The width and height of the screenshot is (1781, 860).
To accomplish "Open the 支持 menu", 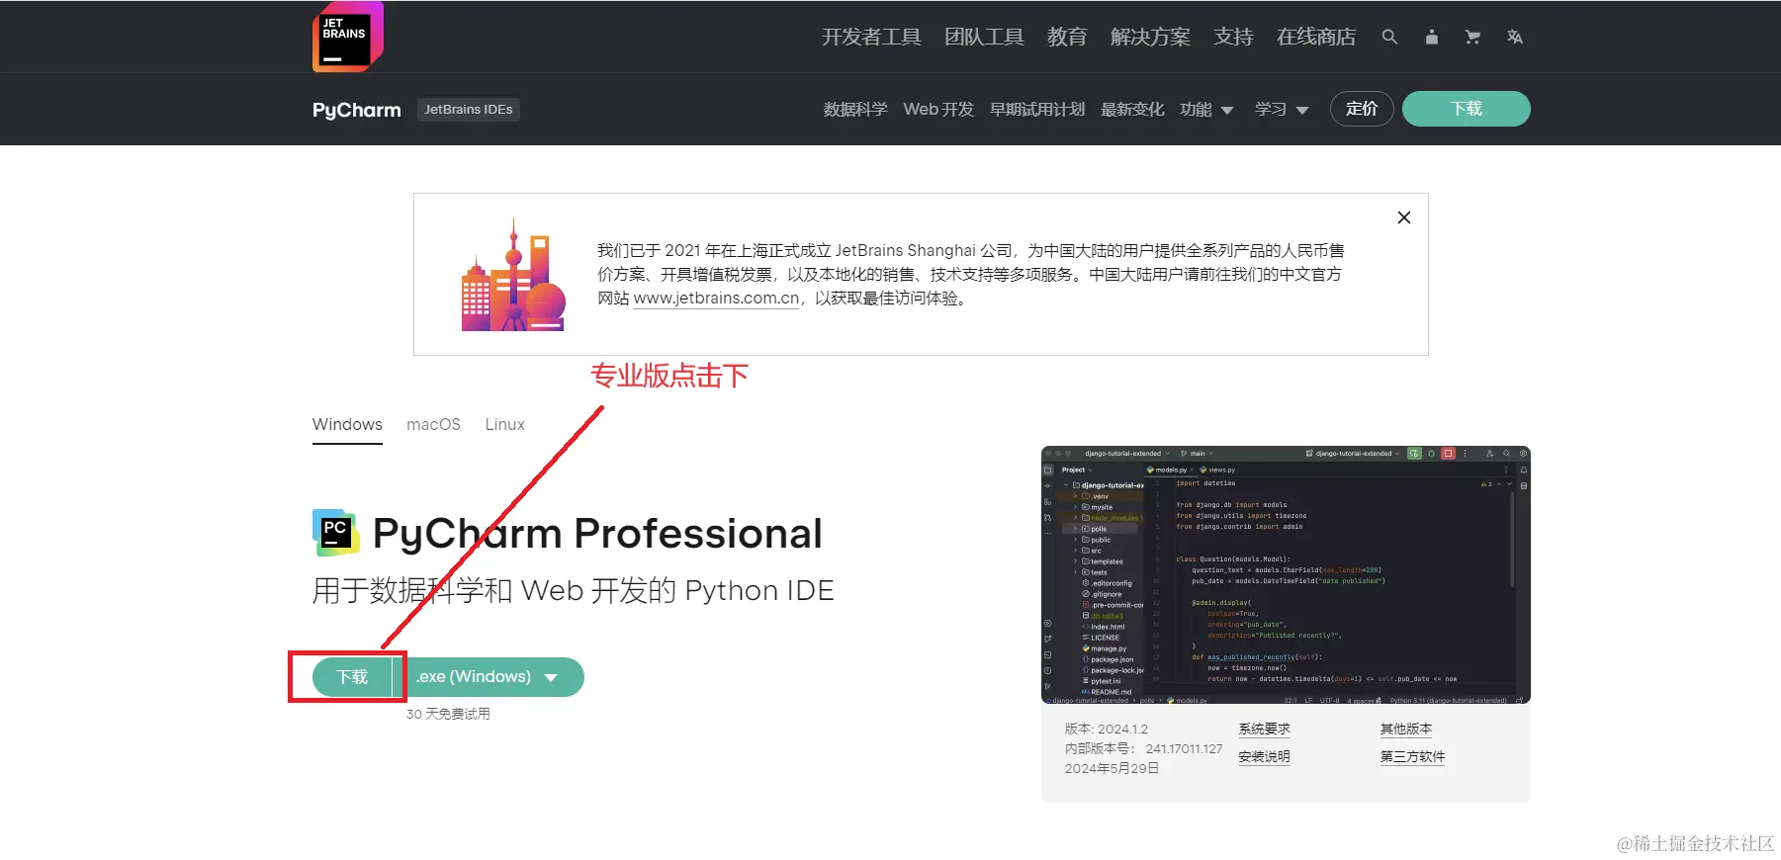I will (x=1233, y=37).
